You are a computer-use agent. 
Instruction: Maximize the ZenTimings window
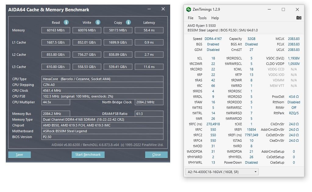click(x=283, y=9)
